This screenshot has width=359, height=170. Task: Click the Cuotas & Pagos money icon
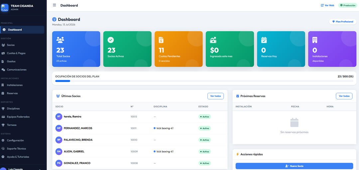click(3, 53)
